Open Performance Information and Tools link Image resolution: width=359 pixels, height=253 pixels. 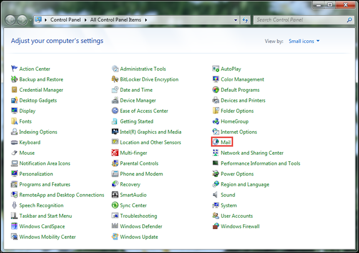(x=260, y=163)
